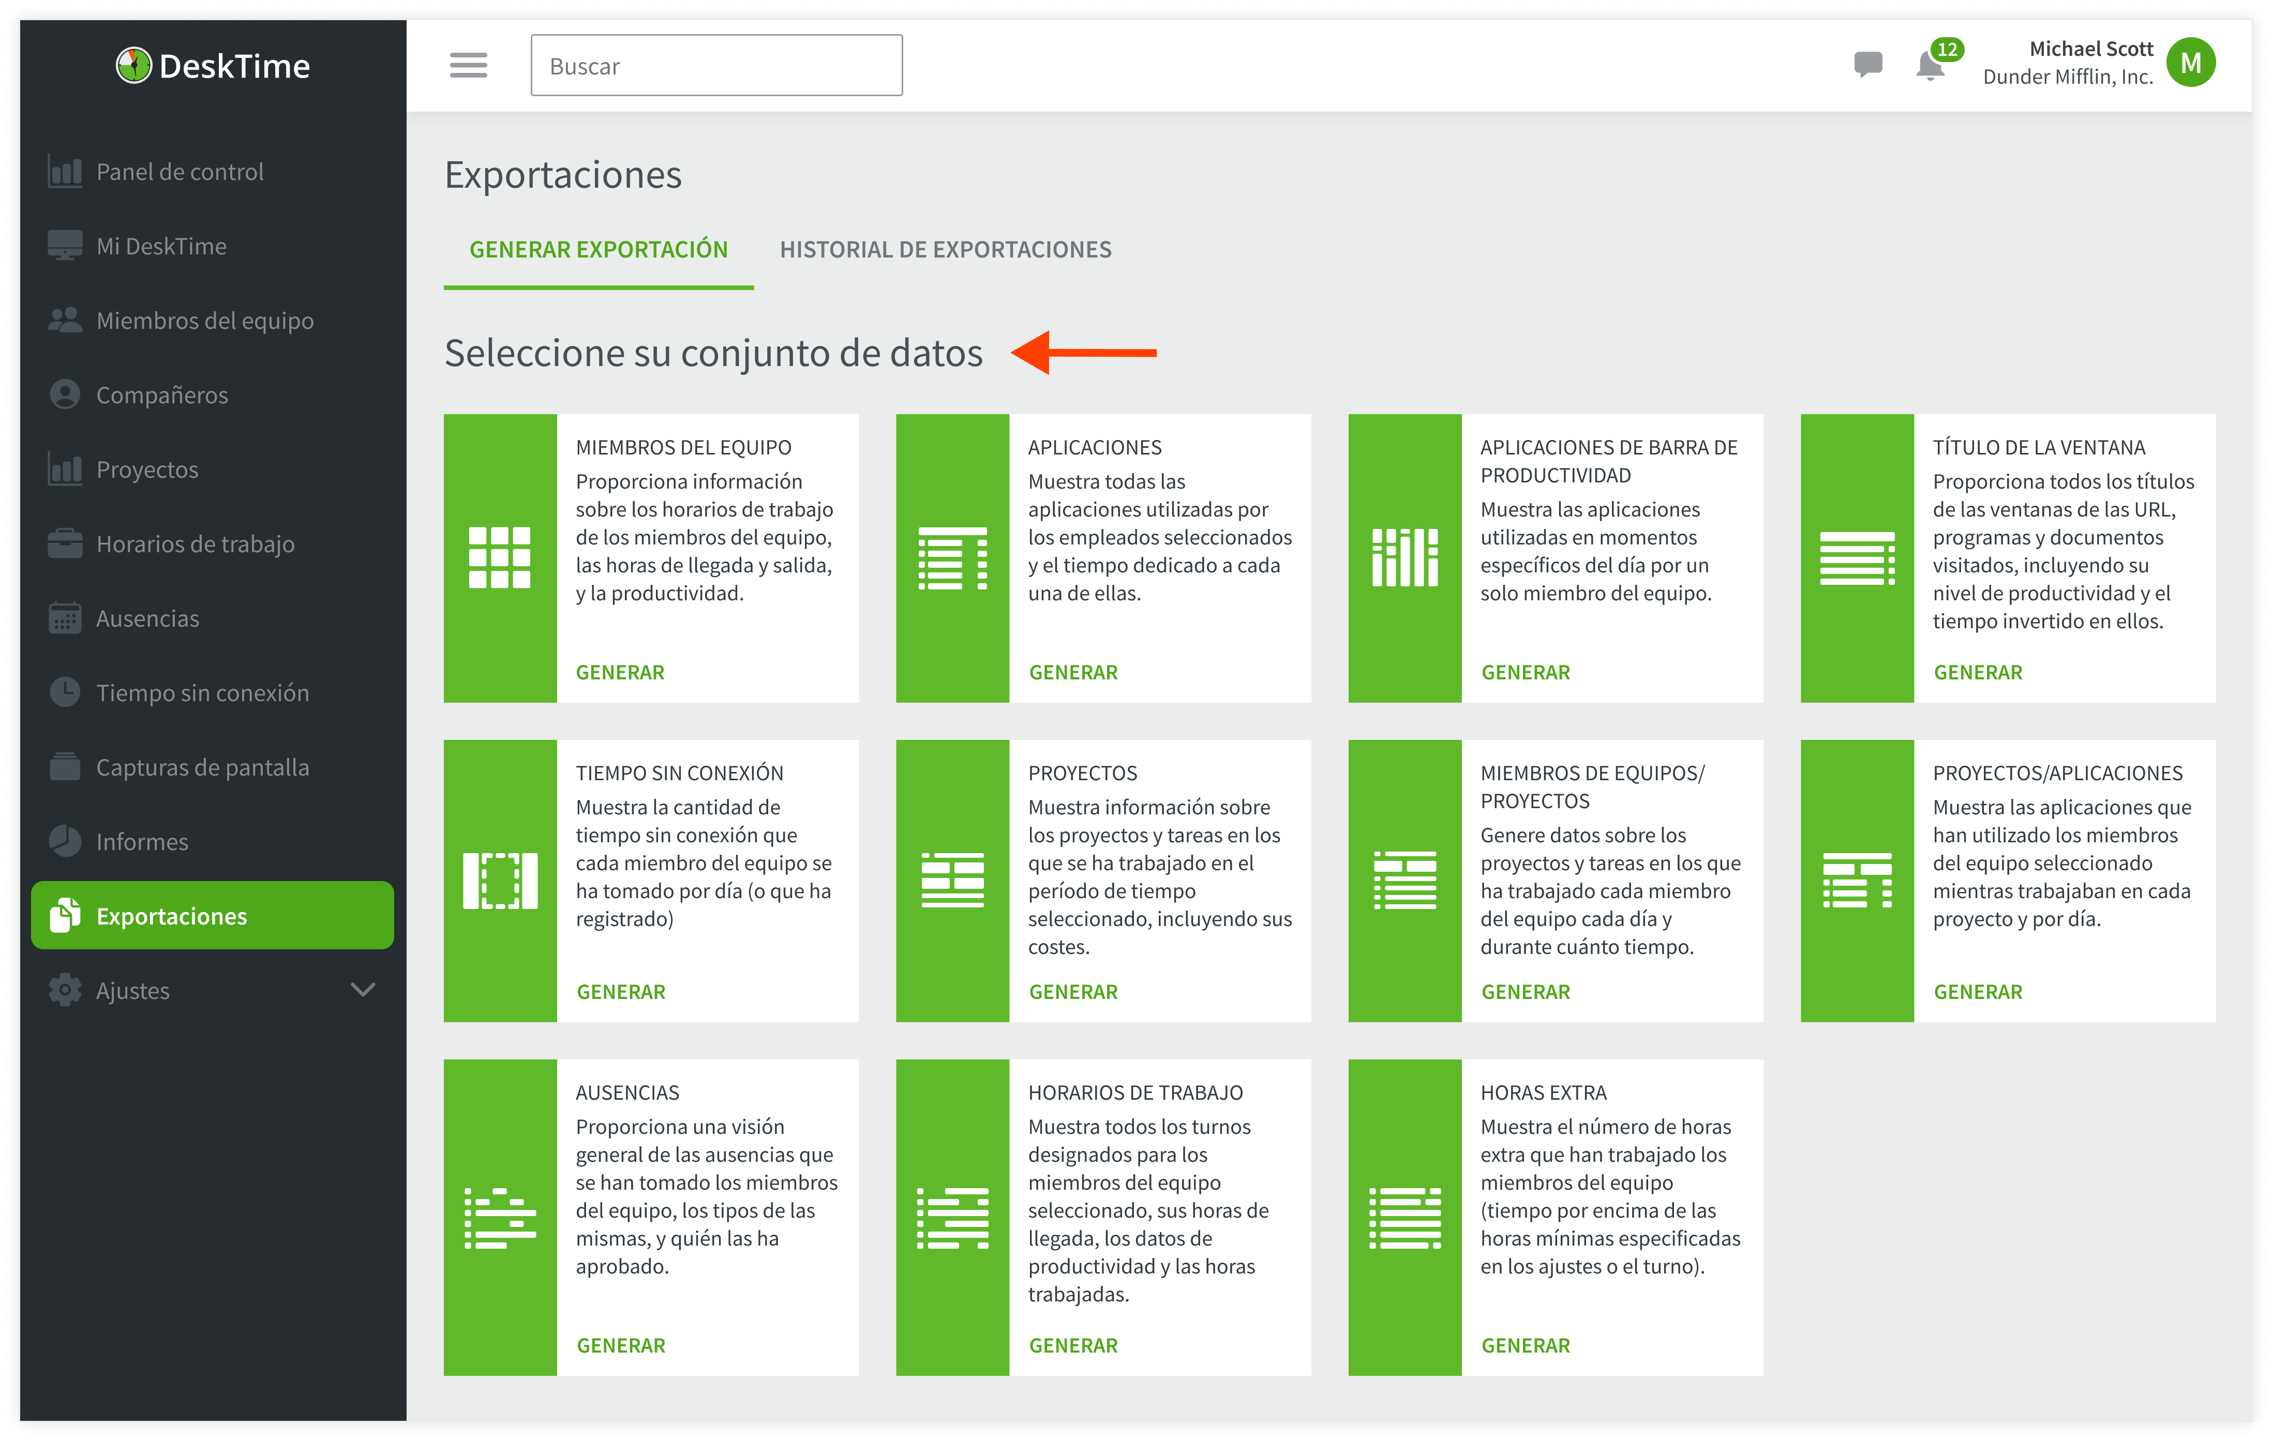Expand the Ajustes chevron arrow
Screen dimensions: 2272x1441
363,990
